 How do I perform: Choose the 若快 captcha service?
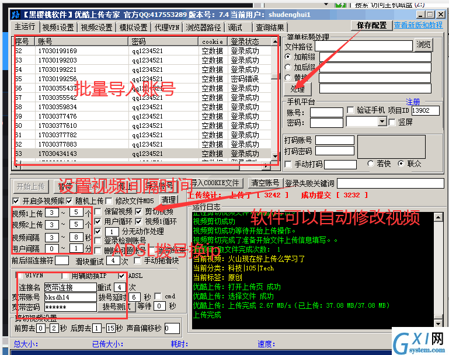pyautogui.click(x=371, y=163)
